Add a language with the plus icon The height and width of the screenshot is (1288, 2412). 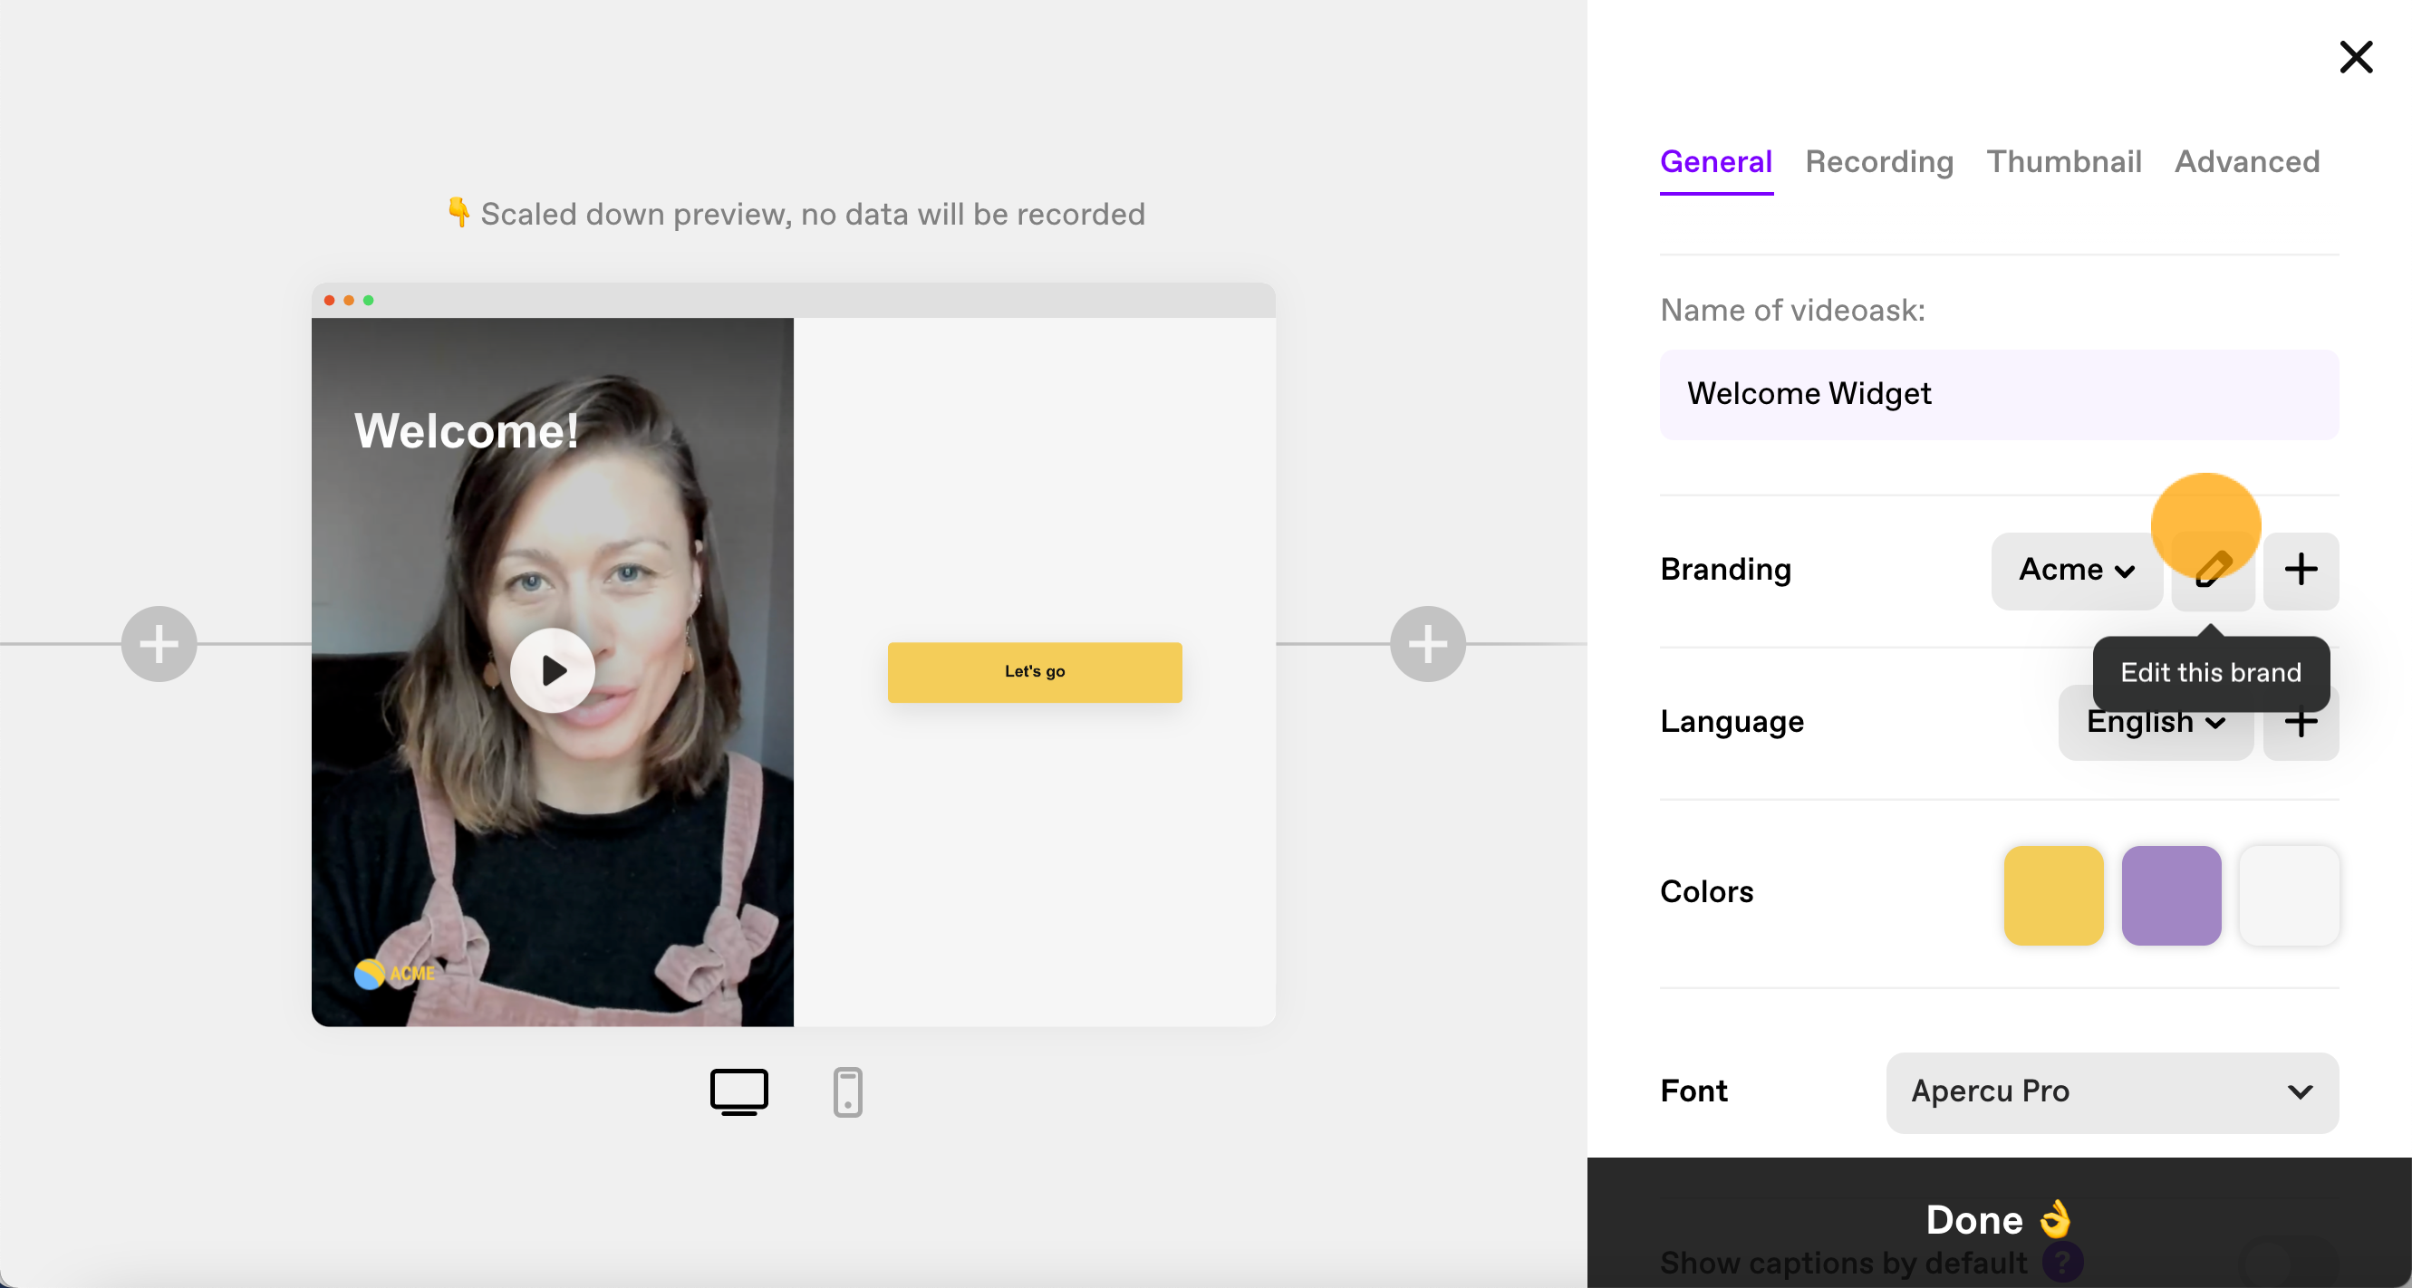[2300, 722]
